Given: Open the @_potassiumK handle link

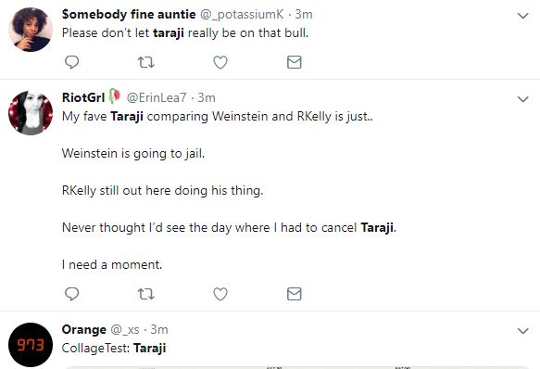Looking at the screenshot, I should [x=242, y=15].
